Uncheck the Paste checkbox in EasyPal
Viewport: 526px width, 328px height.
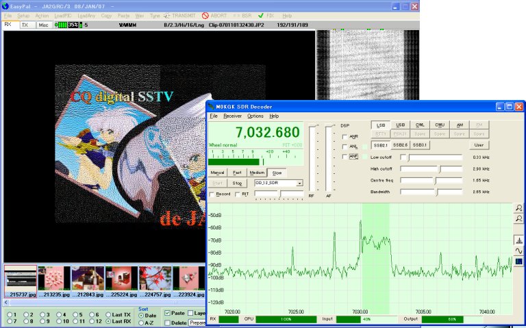click(167, 313)
